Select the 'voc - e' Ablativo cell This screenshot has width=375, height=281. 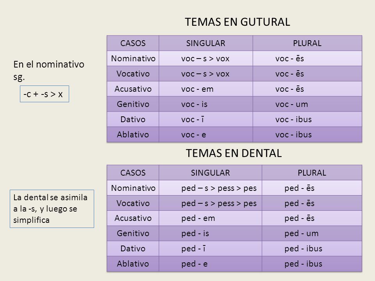point(206,135)
